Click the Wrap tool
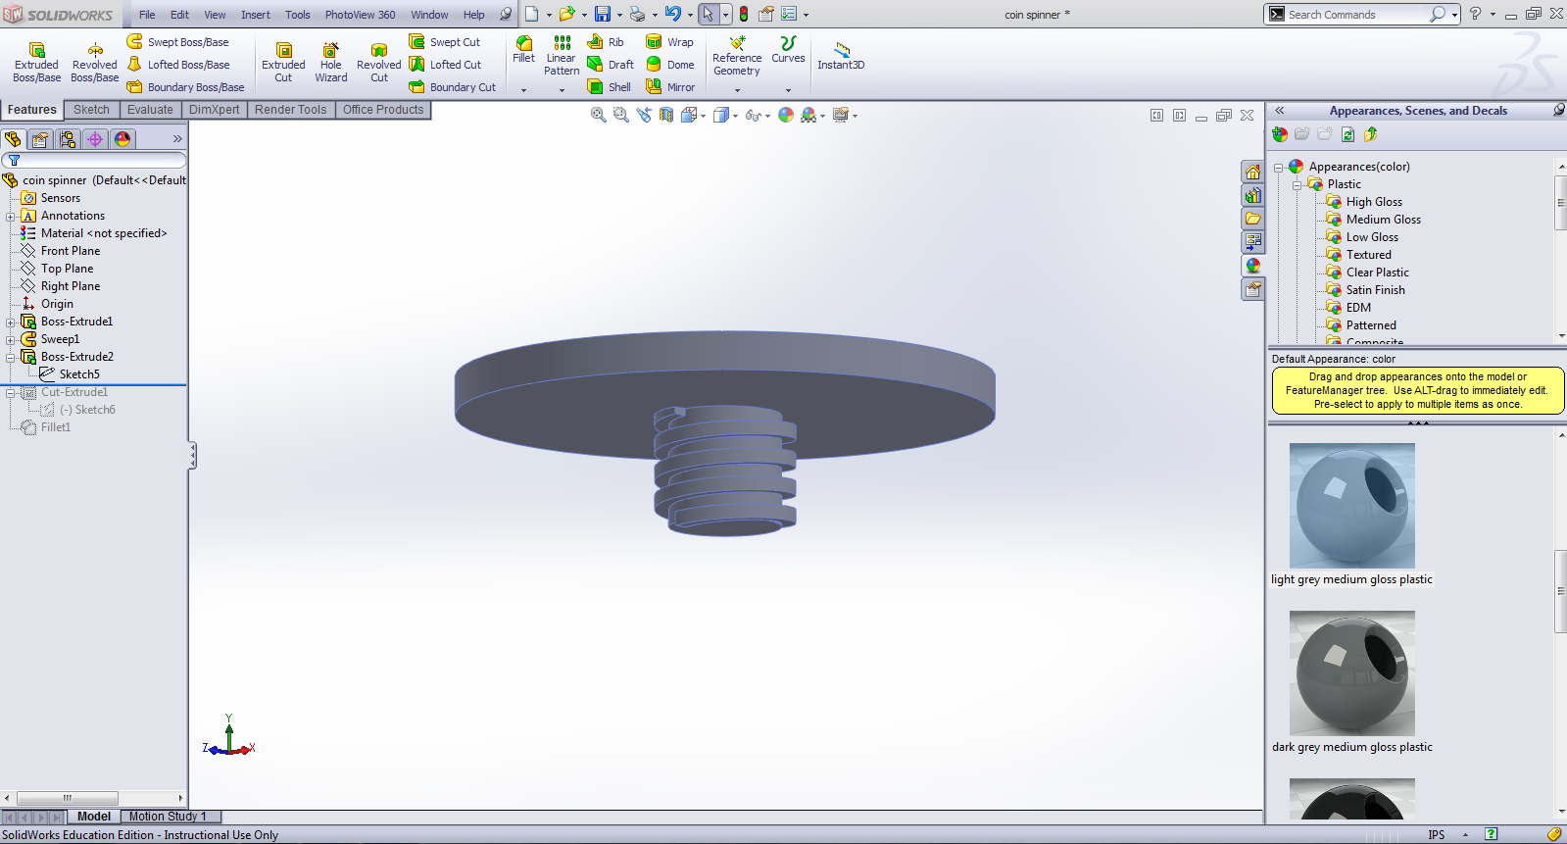 click(669, 42)
